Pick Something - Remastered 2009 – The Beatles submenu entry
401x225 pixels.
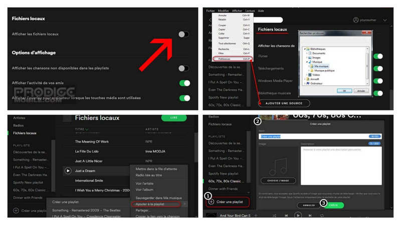click(86, 210)
